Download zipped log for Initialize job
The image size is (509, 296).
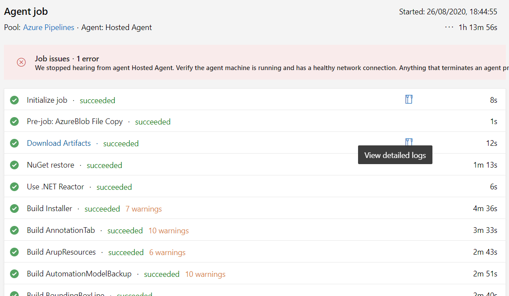pyautogui.click(x=408, y=99)
